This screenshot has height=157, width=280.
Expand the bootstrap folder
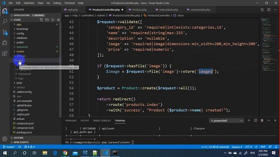coord(35,29)
